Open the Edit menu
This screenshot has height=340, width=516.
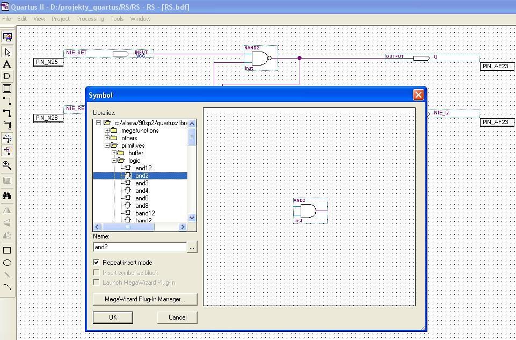(x=22, y=19)
